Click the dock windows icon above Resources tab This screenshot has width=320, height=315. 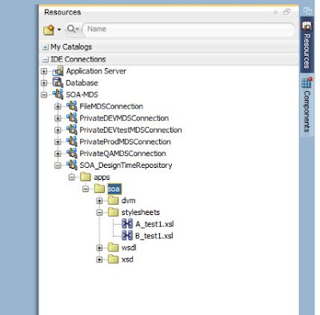point(307,10)
